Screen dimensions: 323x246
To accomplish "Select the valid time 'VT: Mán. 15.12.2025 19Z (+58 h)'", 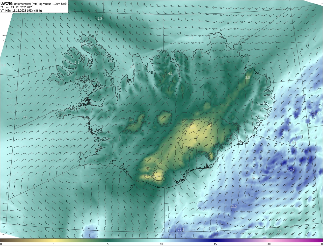I will pos(21,11).
